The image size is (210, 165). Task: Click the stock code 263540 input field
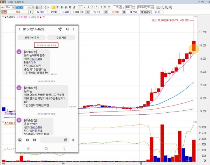(21, 7)
